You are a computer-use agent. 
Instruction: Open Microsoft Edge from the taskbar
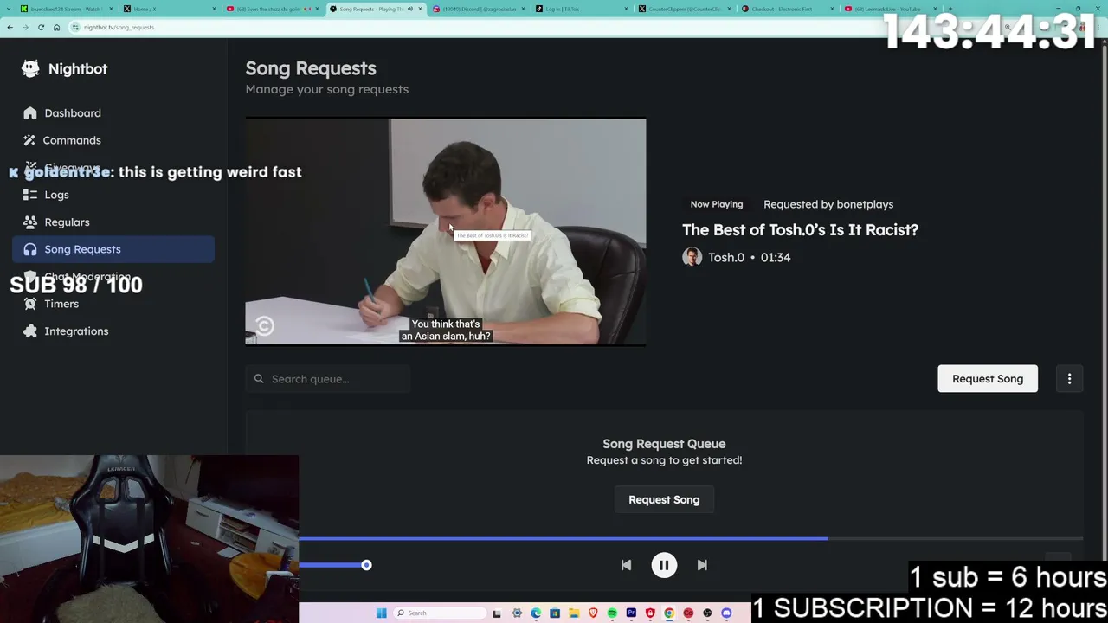pos(536,613)
